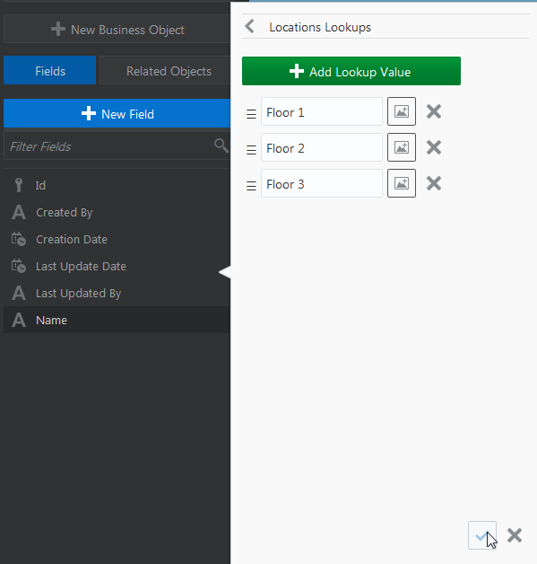Screen dimensions: 537x564
Task: Select the Last Update Date field
Action: (x=117, y=266)
